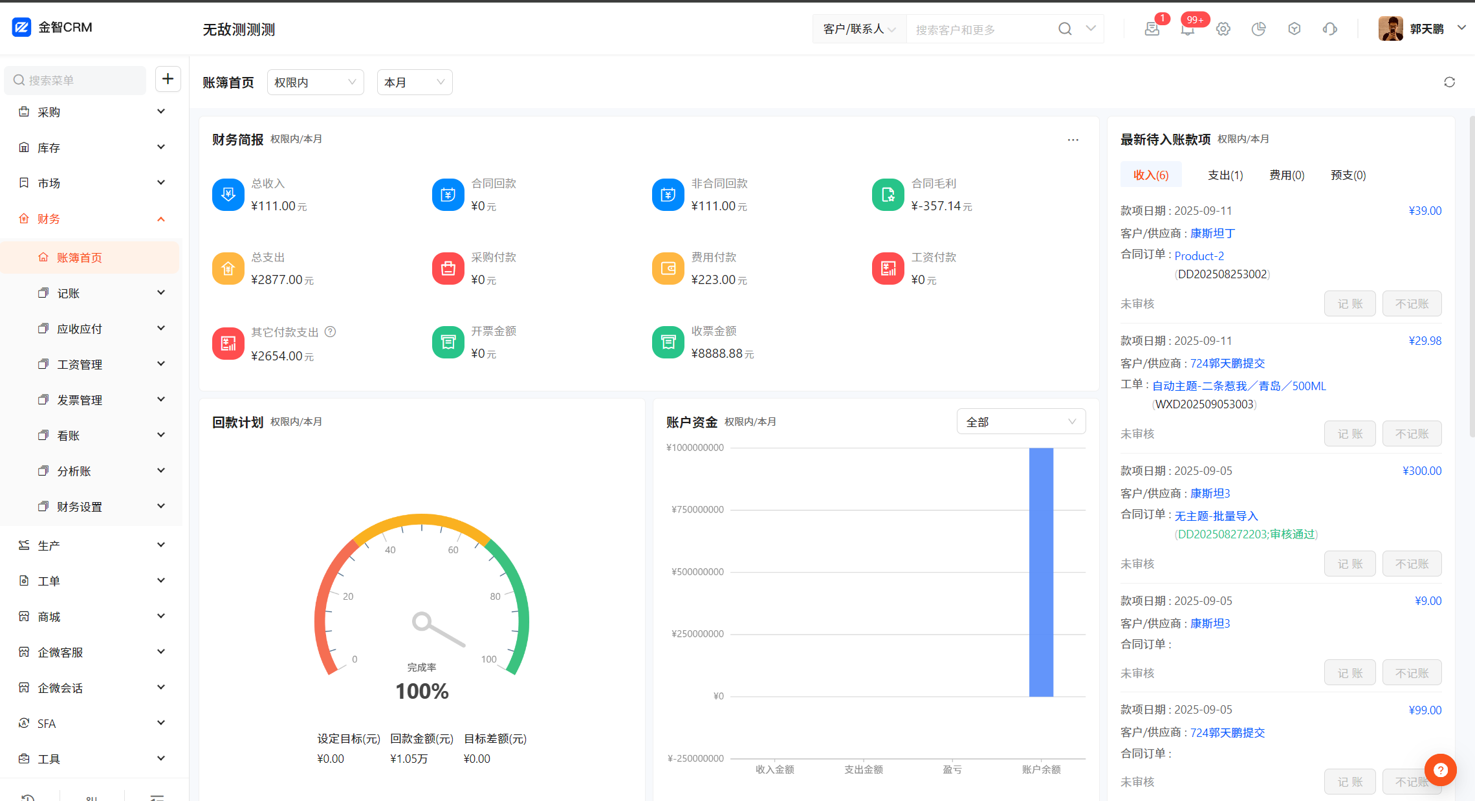This screenshot has height=801, width=1475.
Task: Switch to the 费用(0) tab
Action: (x=1287, y=175)
